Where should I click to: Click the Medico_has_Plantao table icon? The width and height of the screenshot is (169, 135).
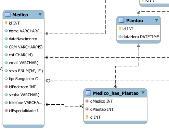[88, 93]
